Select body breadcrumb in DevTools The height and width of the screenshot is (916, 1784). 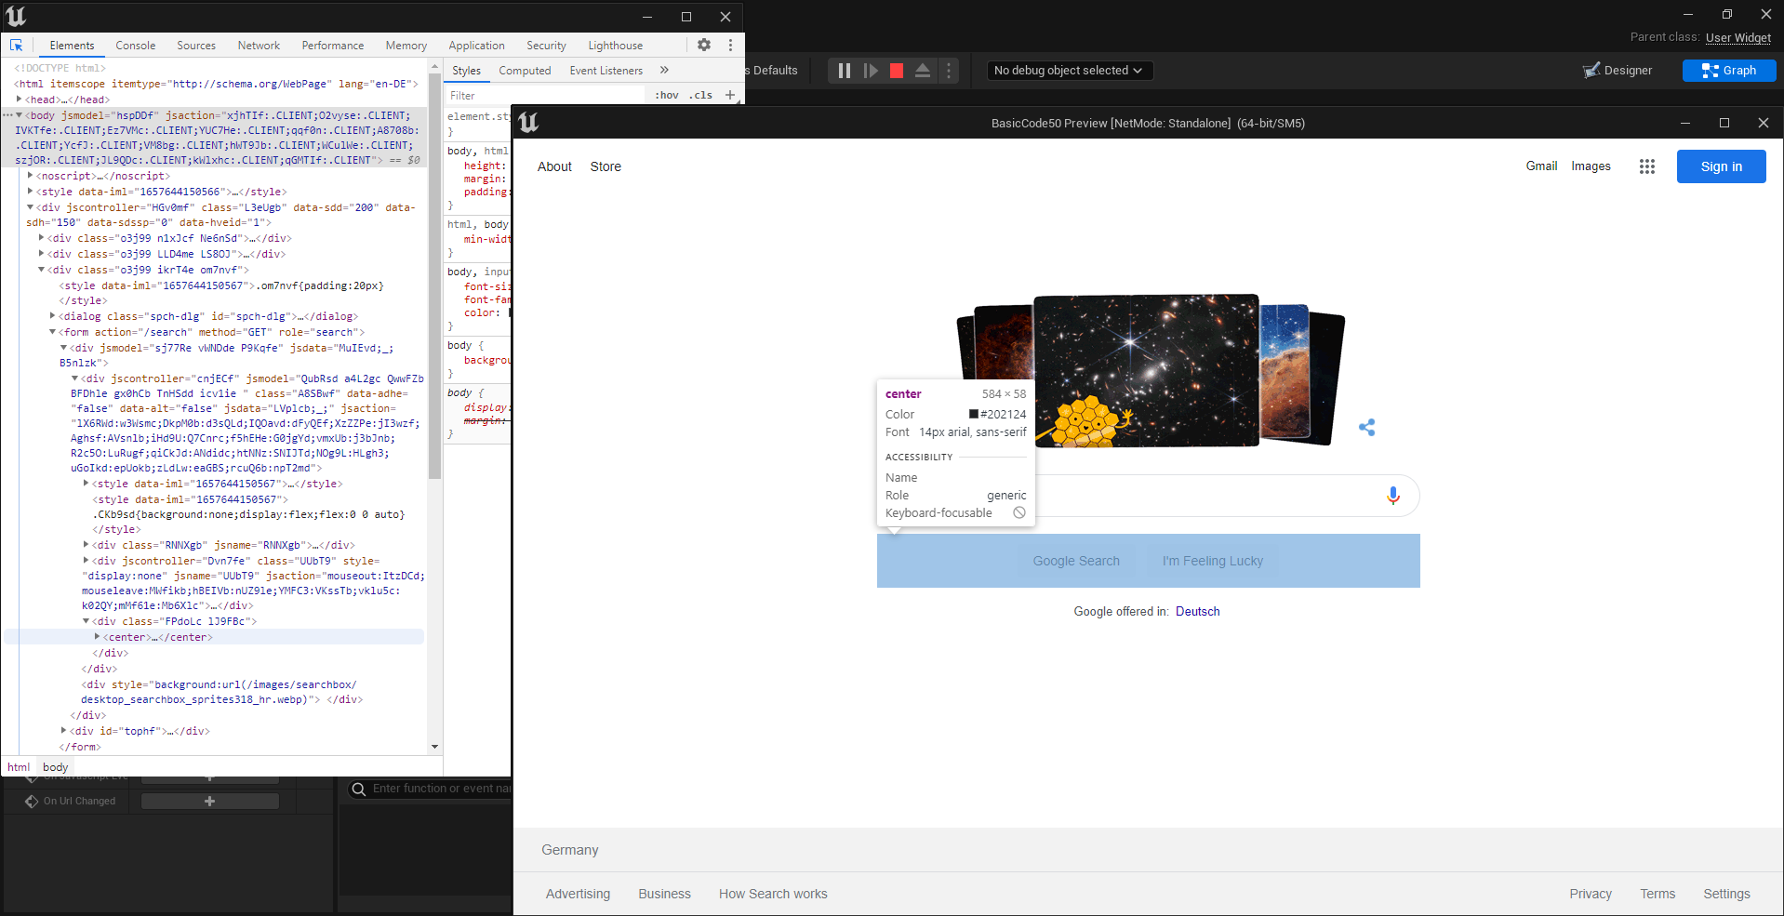pos(56,767)
